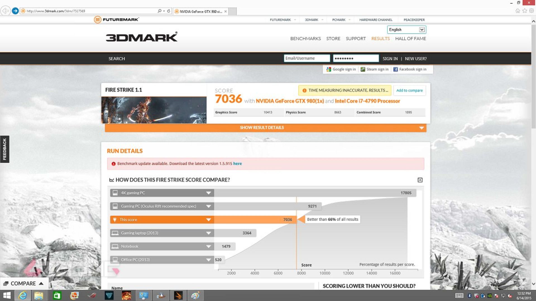The width and height of the screenshot is (536, 301).
Task: Click the Email/Username input field
Action: click(x=307, y=58)
